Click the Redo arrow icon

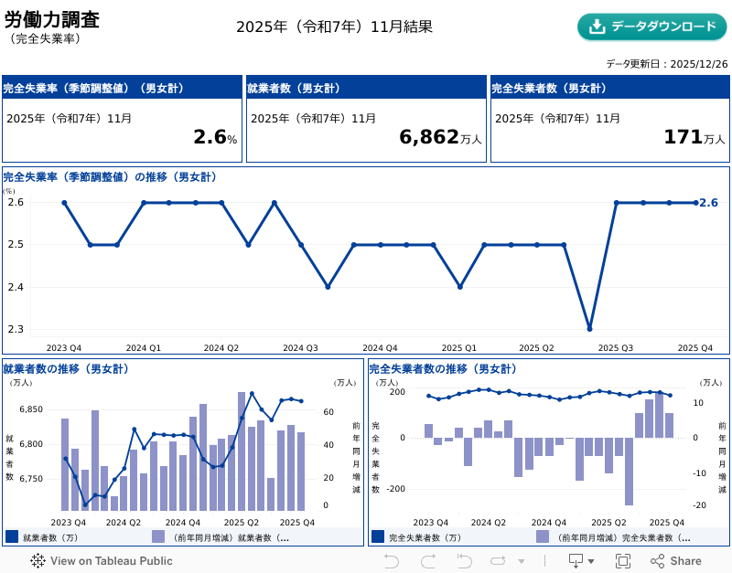coord(427,560)
